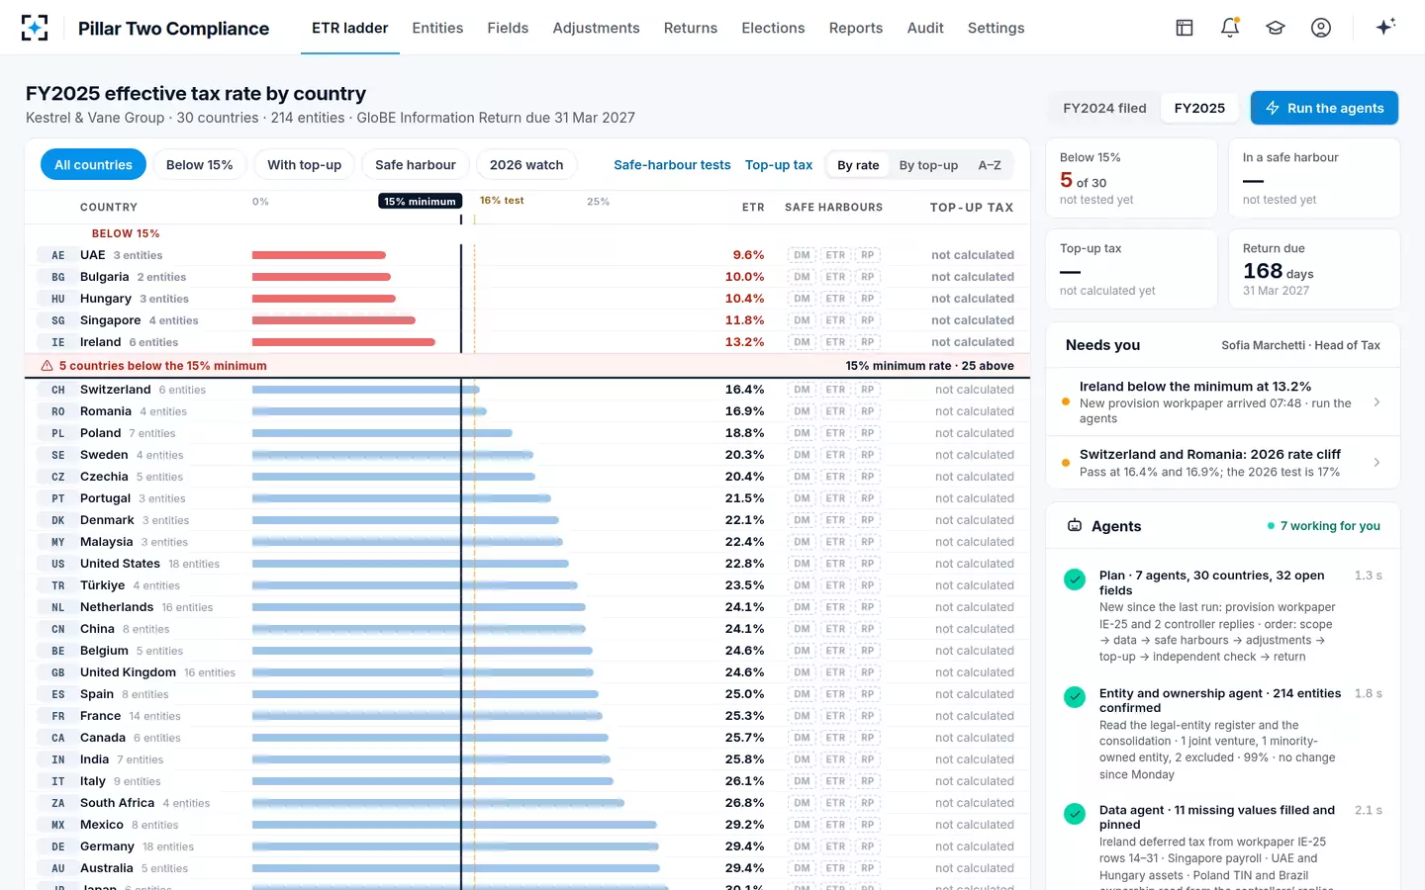Click the 15% minimum marker label
This screenshot has height=890, width=1425.
tap(421, 201)
